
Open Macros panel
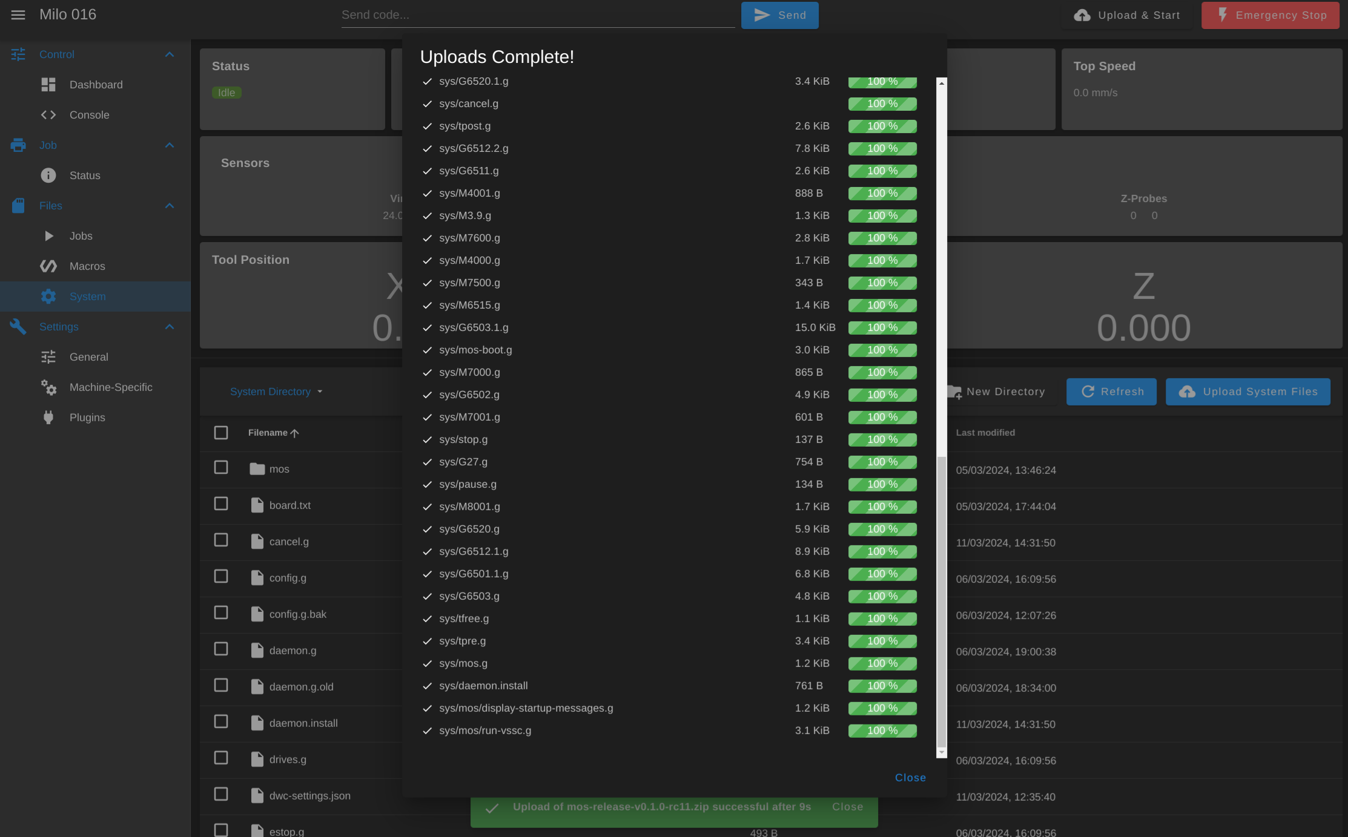87,266
